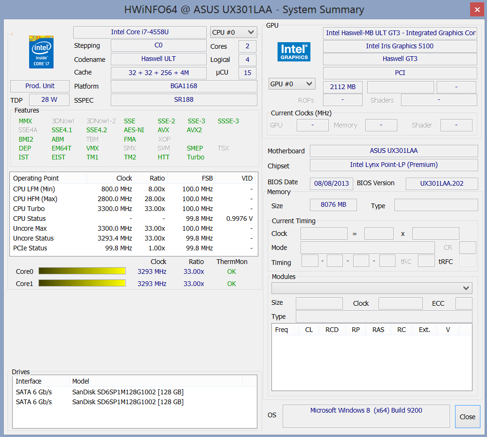Click the Core1 ratio 33.00x value

pos(193,284)
